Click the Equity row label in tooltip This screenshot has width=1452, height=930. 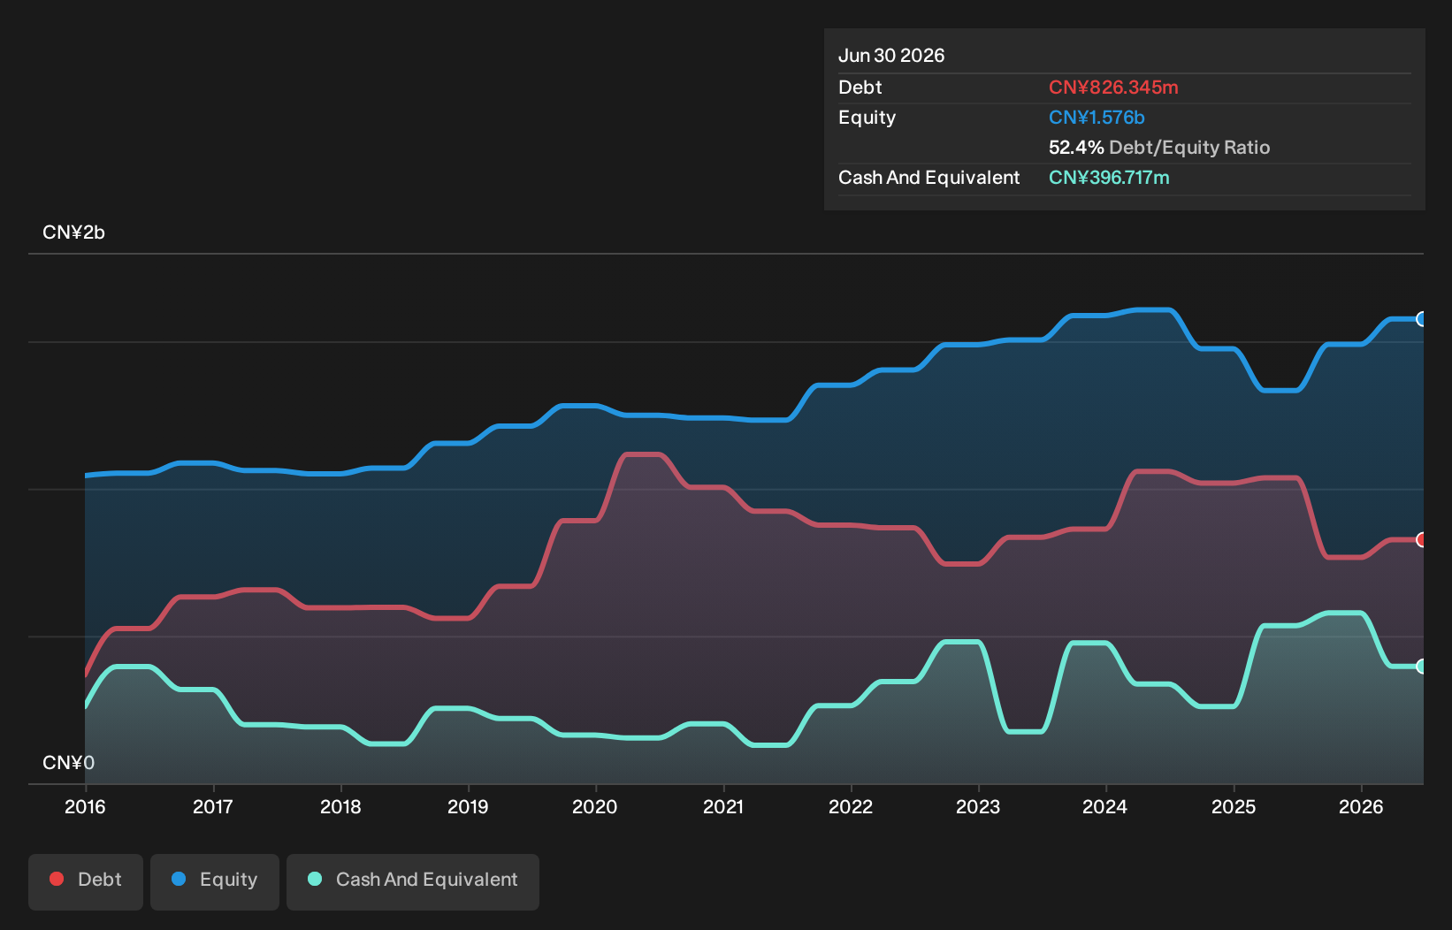[867, 118]
